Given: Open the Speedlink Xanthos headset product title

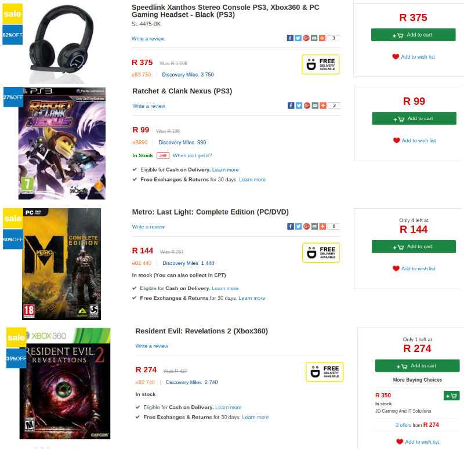Looking at the screenshot, I should (225, 10).
